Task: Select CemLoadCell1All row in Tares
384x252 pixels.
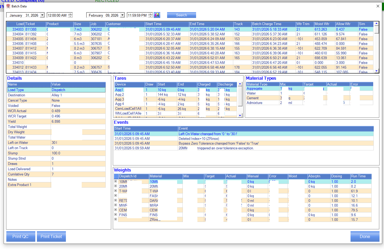Action: [176, 109]
